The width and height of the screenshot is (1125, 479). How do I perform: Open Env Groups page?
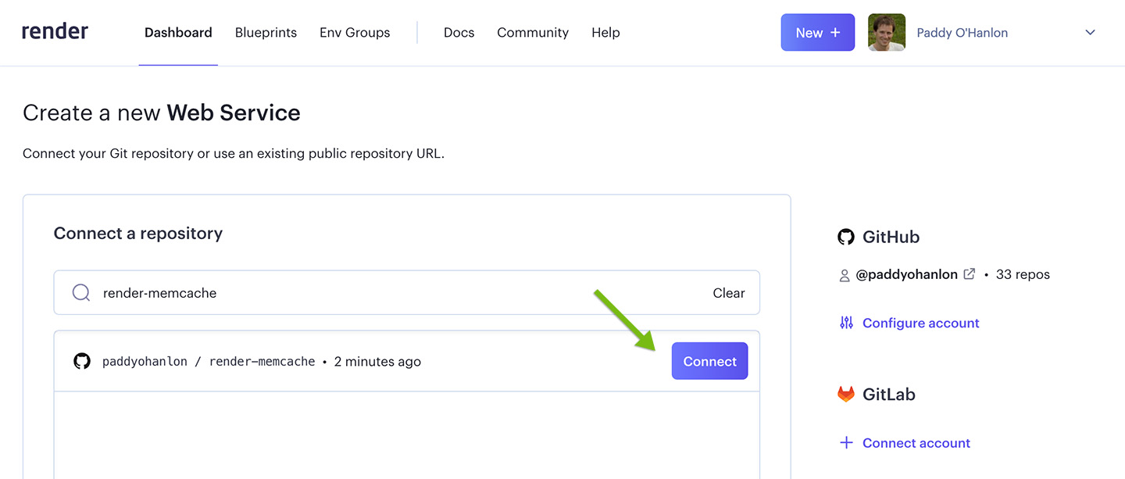tap(355, 33)
